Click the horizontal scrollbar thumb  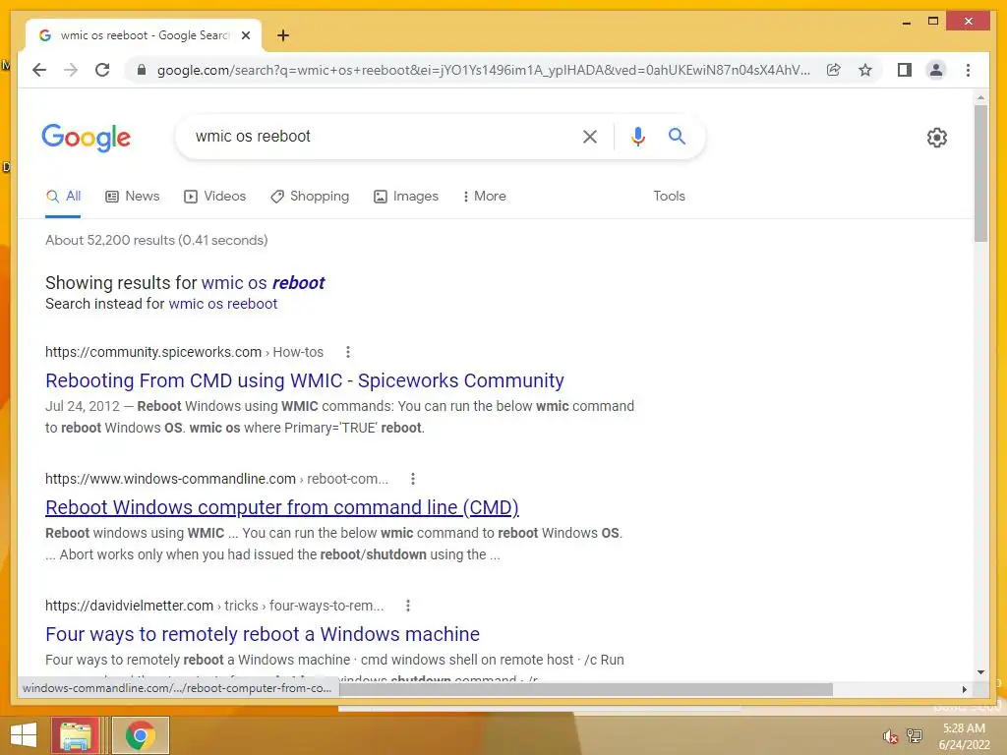tap(586, 689)
